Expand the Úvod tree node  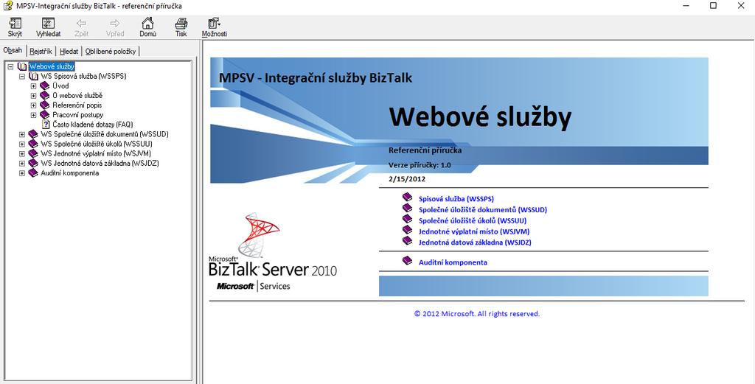[33, 86]
